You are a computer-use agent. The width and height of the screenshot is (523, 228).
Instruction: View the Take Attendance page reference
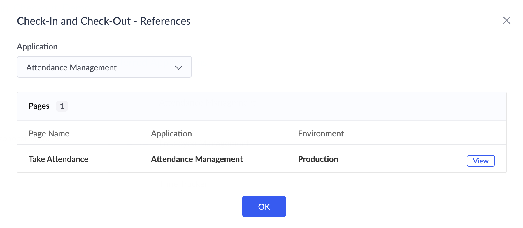click(x=480, y=161)
